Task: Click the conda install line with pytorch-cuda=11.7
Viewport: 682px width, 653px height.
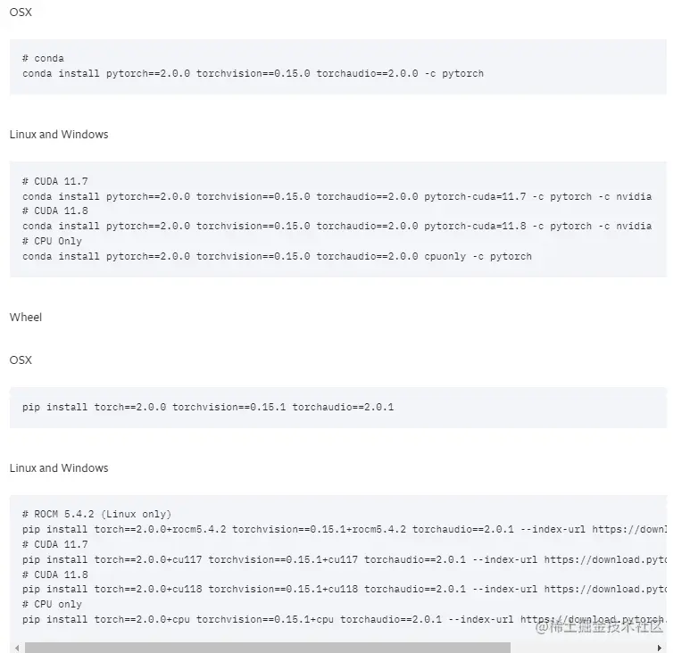Action: pyautogui.click(x=337, y=196)
